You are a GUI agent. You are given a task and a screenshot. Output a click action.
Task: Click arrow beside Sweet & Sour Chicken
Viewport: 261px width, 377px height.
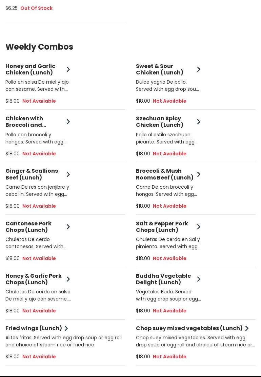(199, 69)
